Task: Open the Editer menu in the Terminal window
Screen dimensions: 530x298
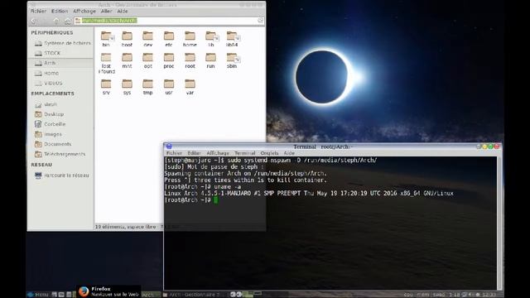Action: (x=194, y=153)
